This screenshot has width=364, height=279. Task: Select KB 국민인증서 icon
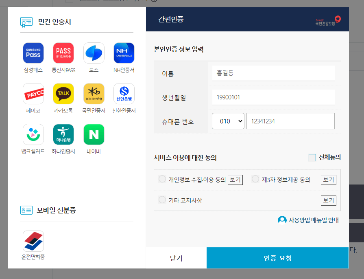[94, 94]
